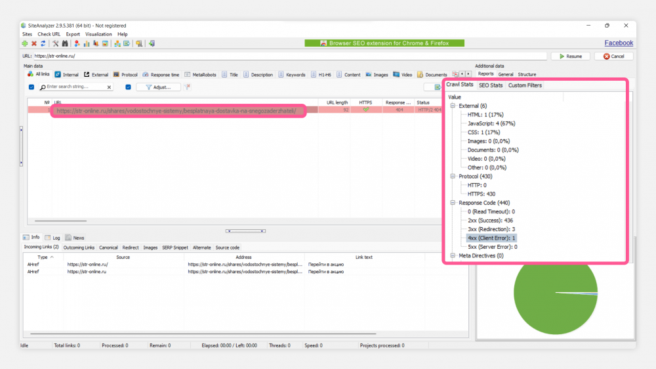Click the sitemap hierarchy icon in toolbar

point(117,43)
